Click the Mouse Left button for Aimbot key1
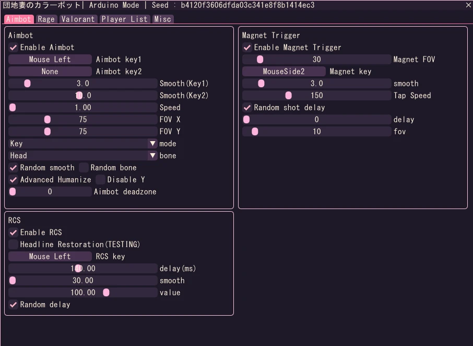This screenshot has height=346, width=473. [50, 60]
